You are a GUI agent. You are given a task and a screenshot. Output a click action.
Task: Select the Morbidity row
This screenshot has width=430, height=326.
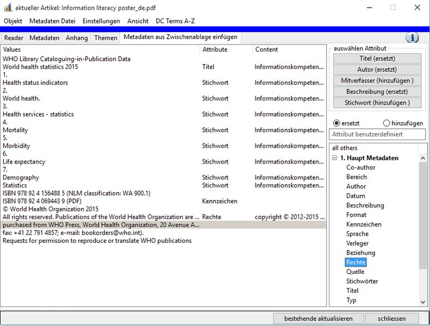pyautogui.click(x=163, y=146)
